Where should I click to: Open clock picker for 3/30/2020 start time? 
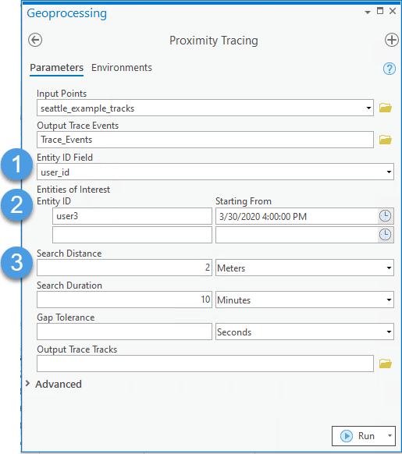[385, 216]
